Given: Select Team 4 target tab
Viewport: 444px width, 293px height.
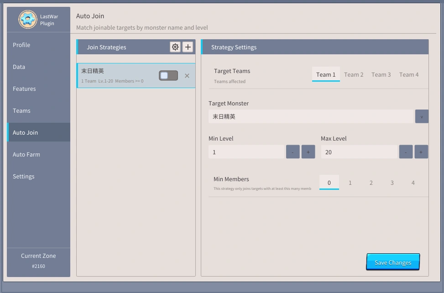Looking at the screenshot, I should (x=409, y=74).
